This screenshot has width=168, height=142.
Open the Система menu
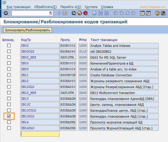click(x=91, y=7)
